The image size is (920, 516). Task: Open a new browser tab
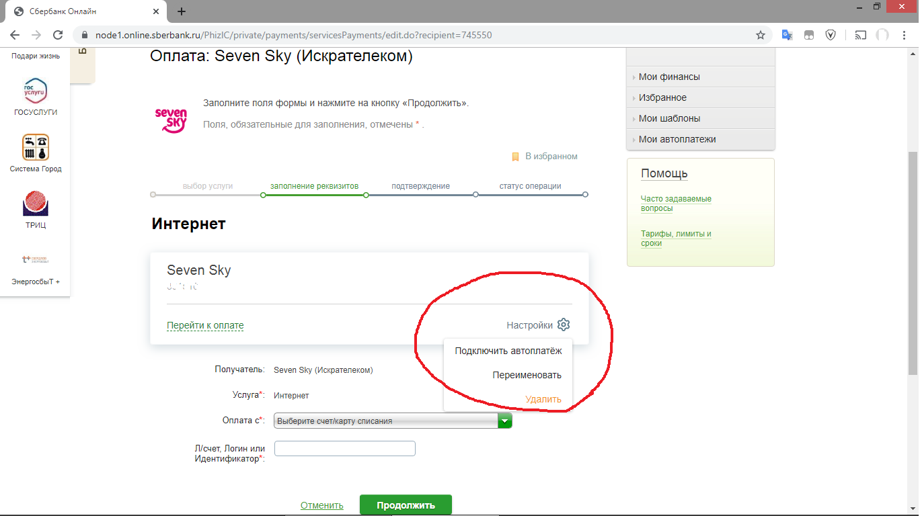point(181,11)
